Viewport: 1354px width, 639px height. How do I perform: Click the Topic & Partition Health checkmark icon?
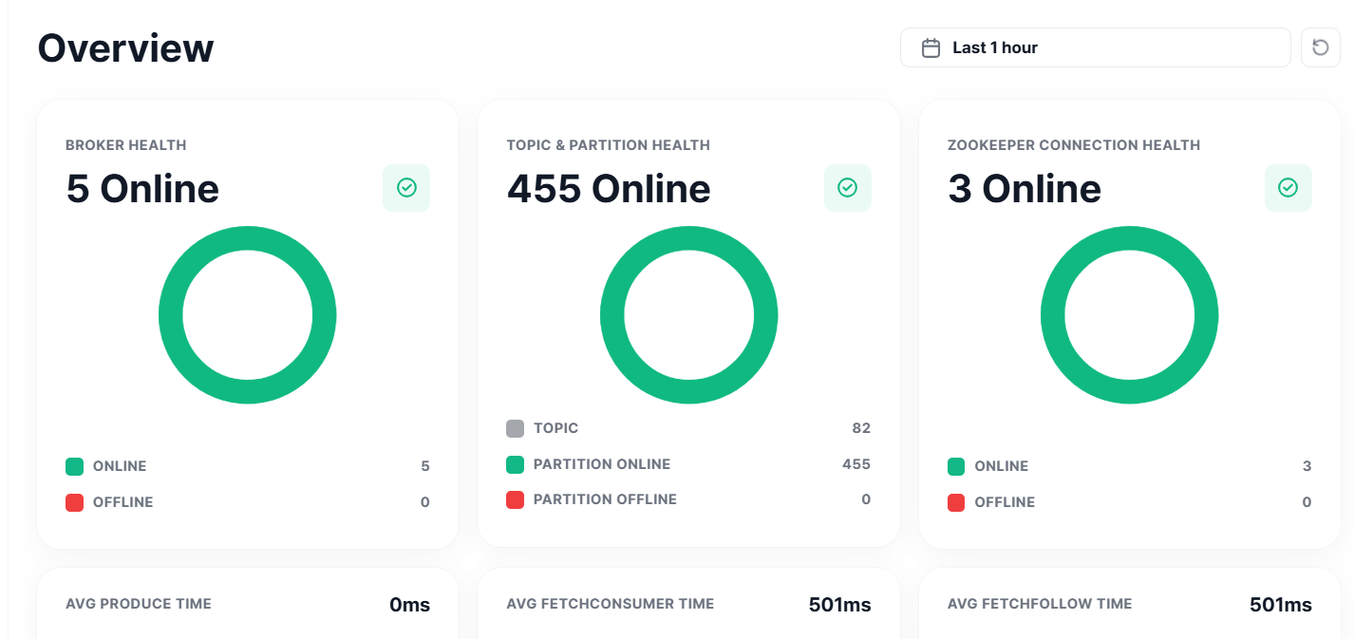847,187
